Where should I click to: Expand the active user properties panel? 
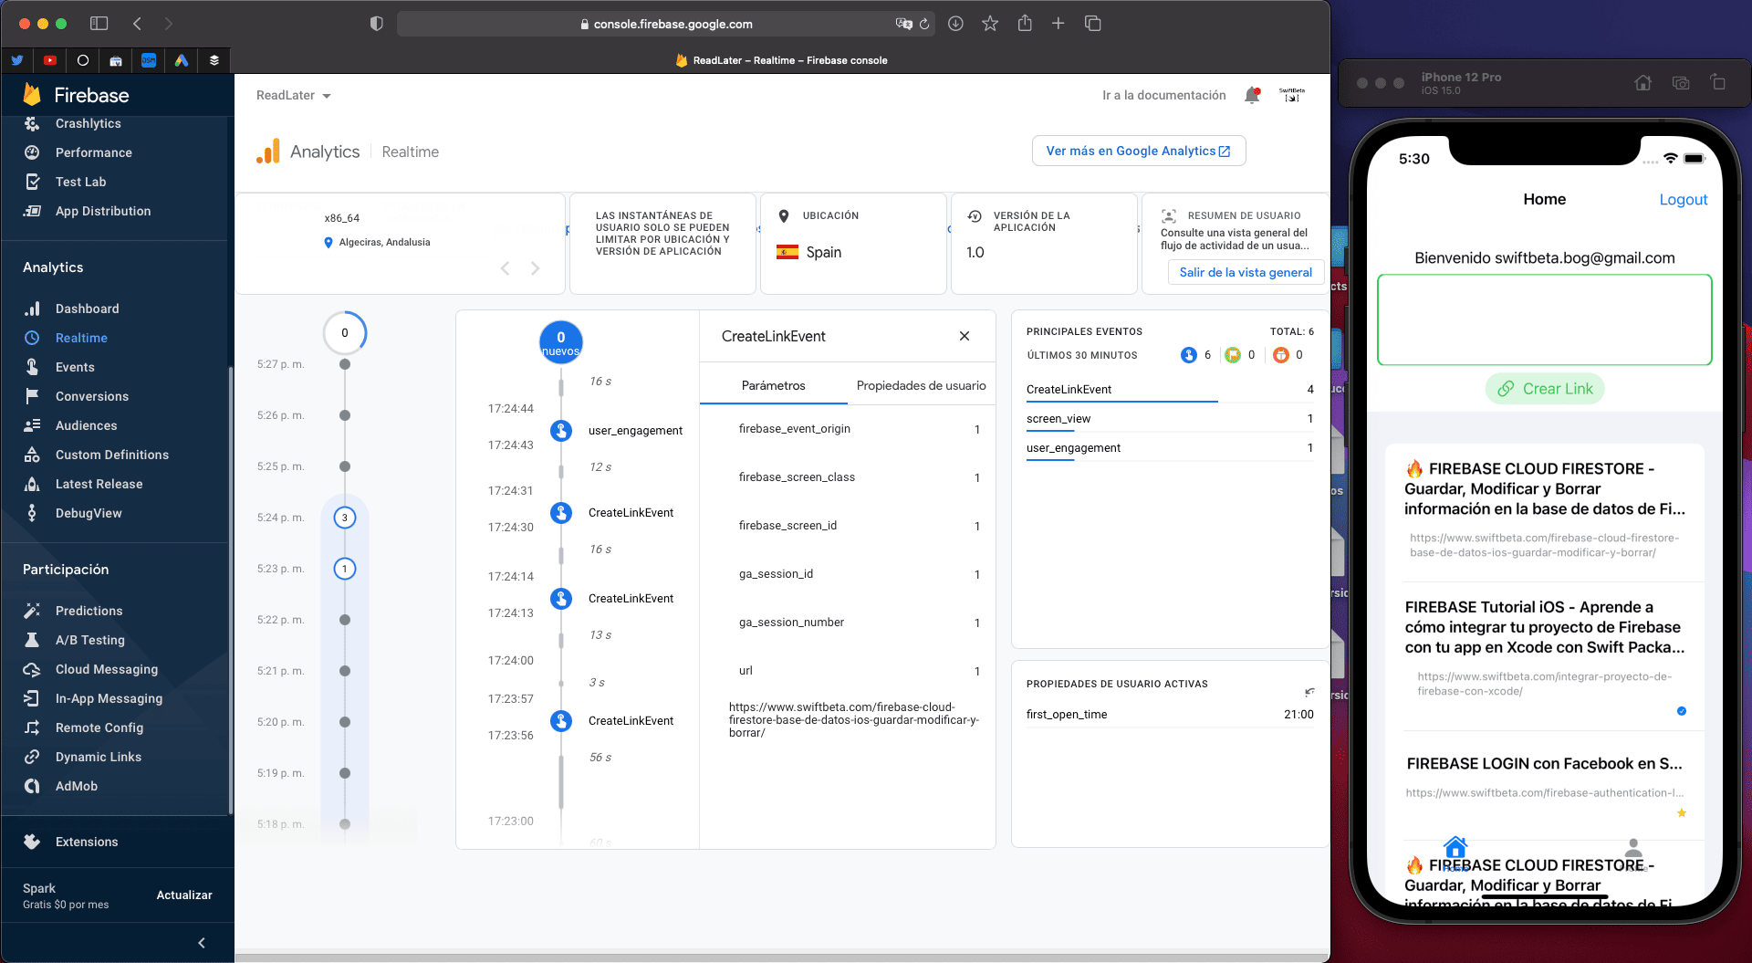coord(1309,692)
